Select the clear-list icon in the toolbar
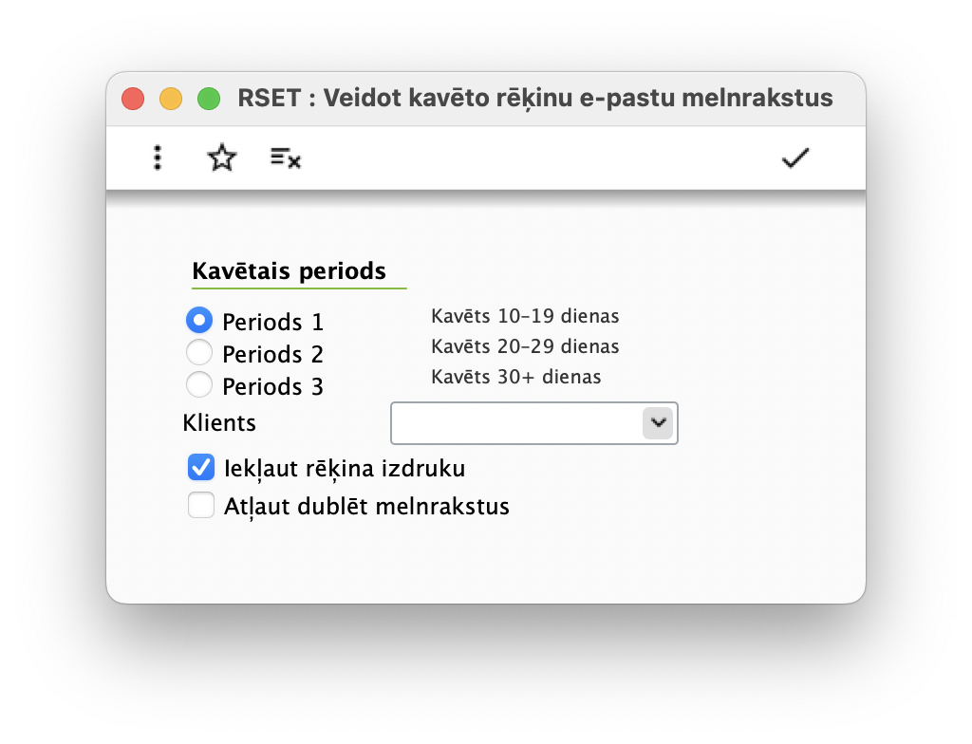This screenshot has height=744, width=972. (x=284, y=158)
